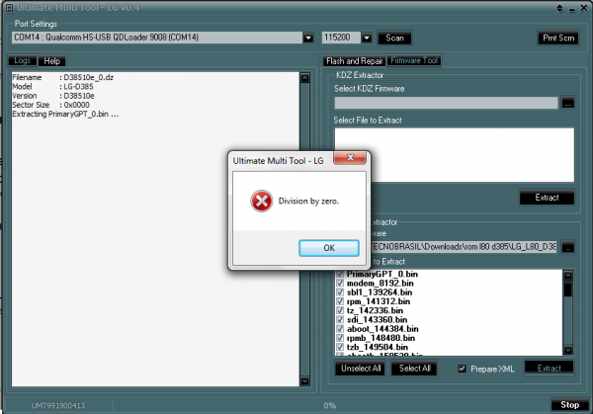Click the Extracting PrimaryGPT_0.bin log line
593x414 pixels.
point(65,115)
